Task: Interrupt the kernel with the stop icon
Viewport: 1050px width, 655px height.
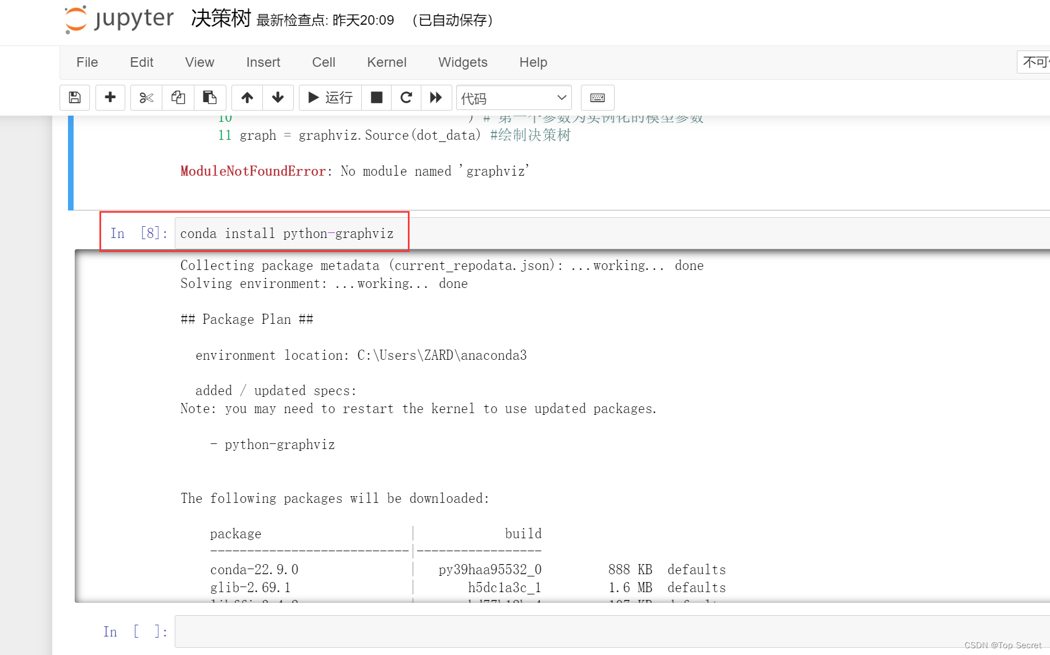Action: [x=376, y=97]
